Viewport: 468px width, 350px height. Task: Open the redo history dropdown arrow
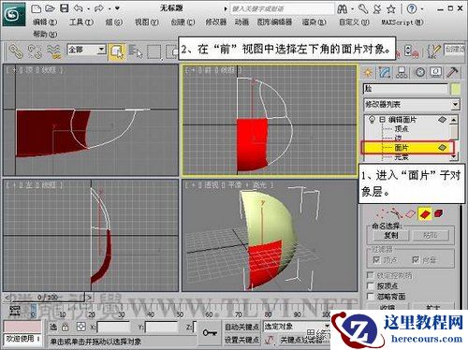(110, 9)
